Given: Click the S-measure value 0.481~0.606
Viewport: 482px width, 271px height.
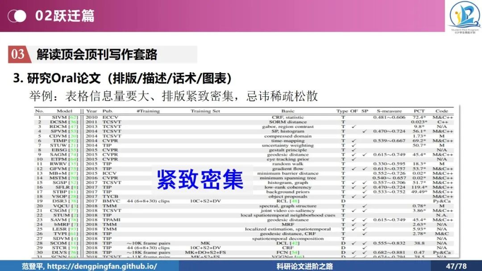Looking at the screenshot, I should click(x=389, y=117).
